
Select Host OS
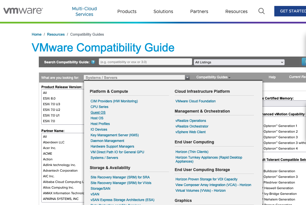coord(97,118)
